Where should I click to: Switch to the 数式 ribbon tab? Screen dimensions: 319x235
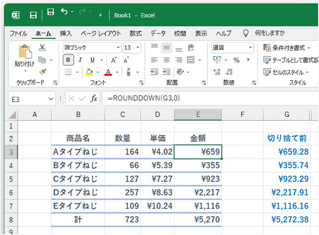135,34
